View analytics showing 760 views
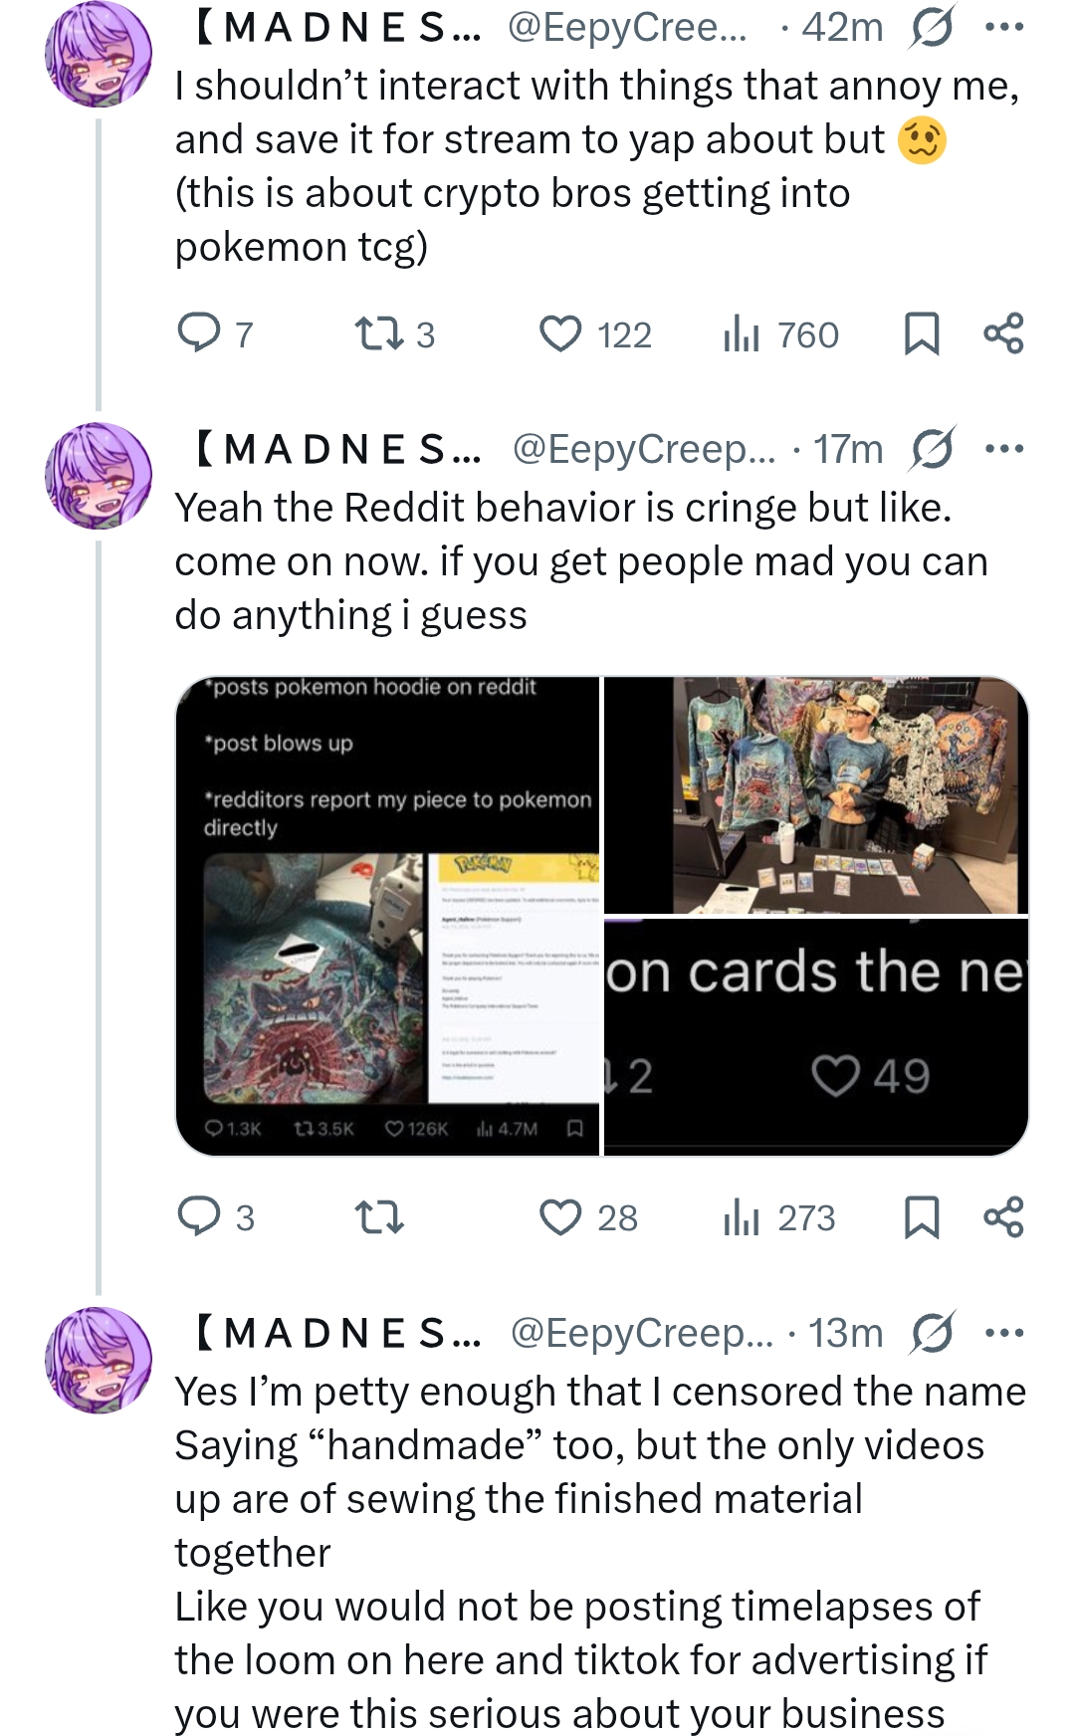1075x1736 pixels. [x=780, y=334]
